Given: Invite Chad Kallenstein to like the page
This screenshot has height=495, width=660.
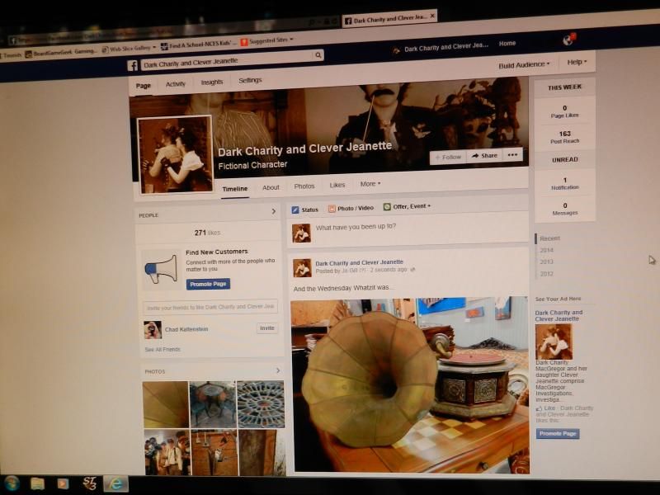Looking at the screenshot, I should 266,328.
